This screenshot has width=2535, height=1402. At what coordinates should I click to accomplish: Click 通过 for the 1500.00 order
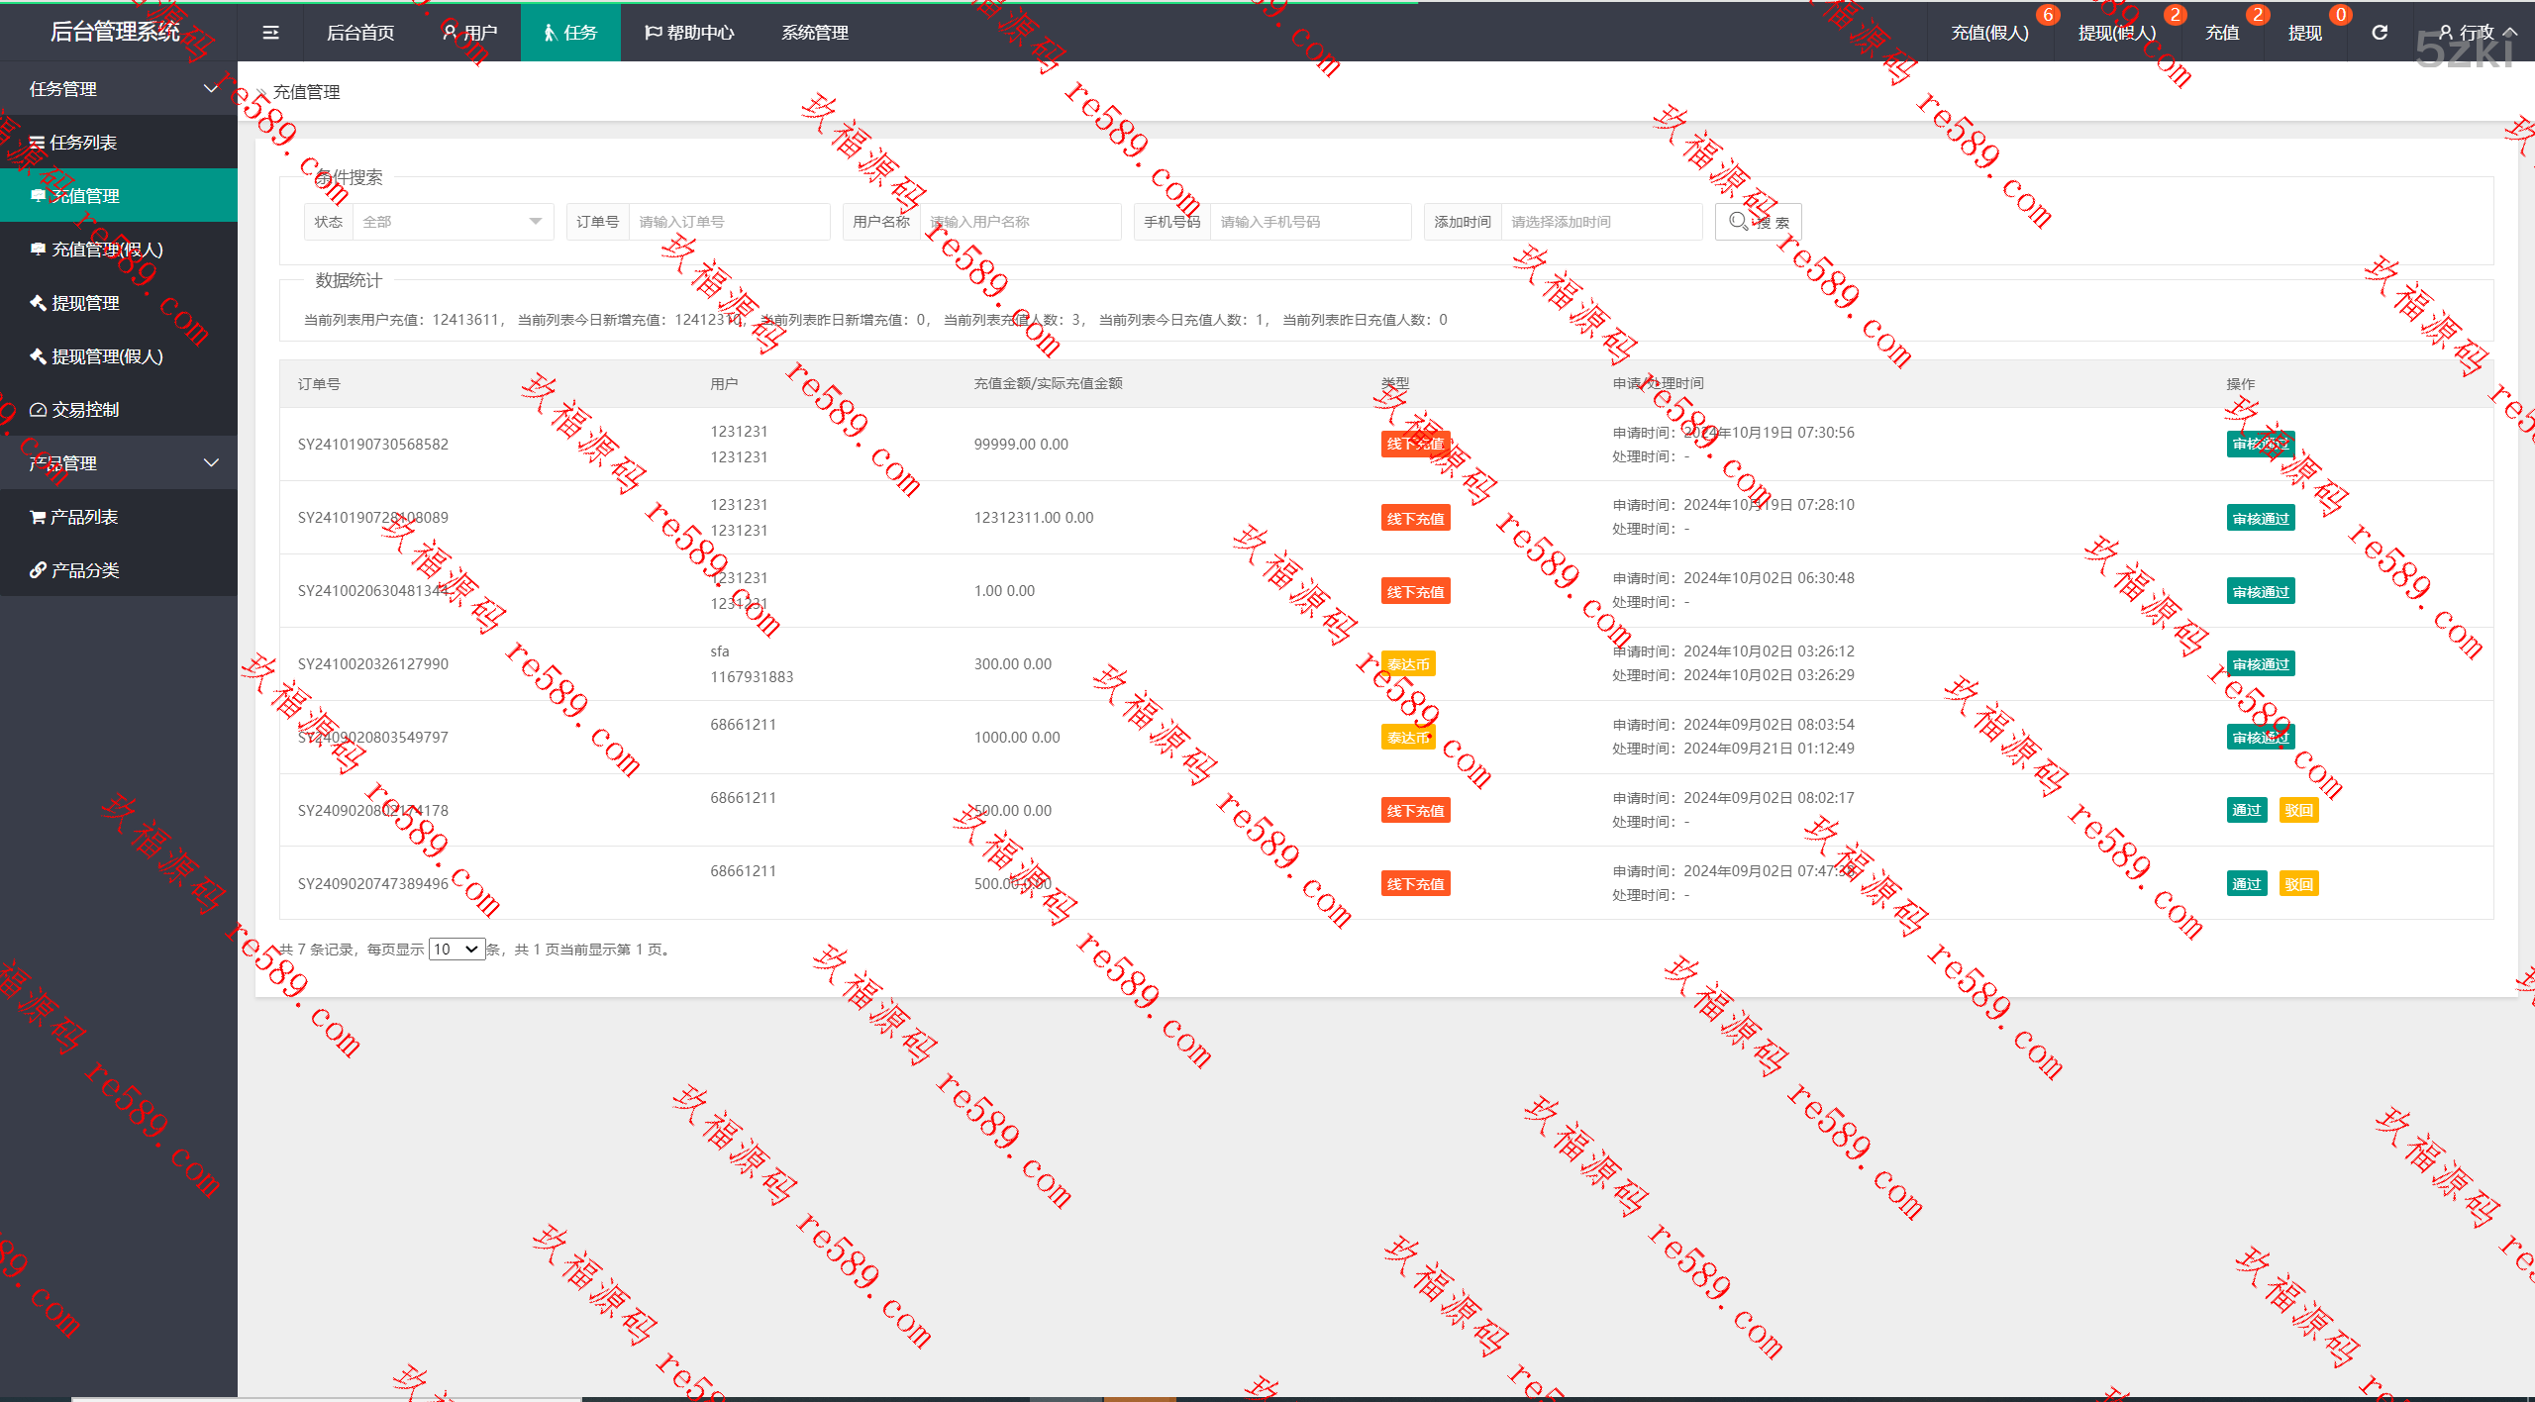tap(2246, 811)
